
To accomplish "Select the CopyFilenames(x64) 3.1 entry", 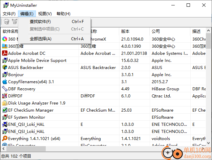I will point(31,82).
